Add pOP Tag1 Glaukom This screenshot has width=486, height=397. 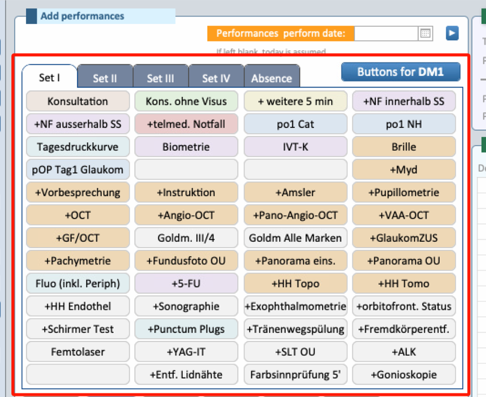(x=78, y=170)
